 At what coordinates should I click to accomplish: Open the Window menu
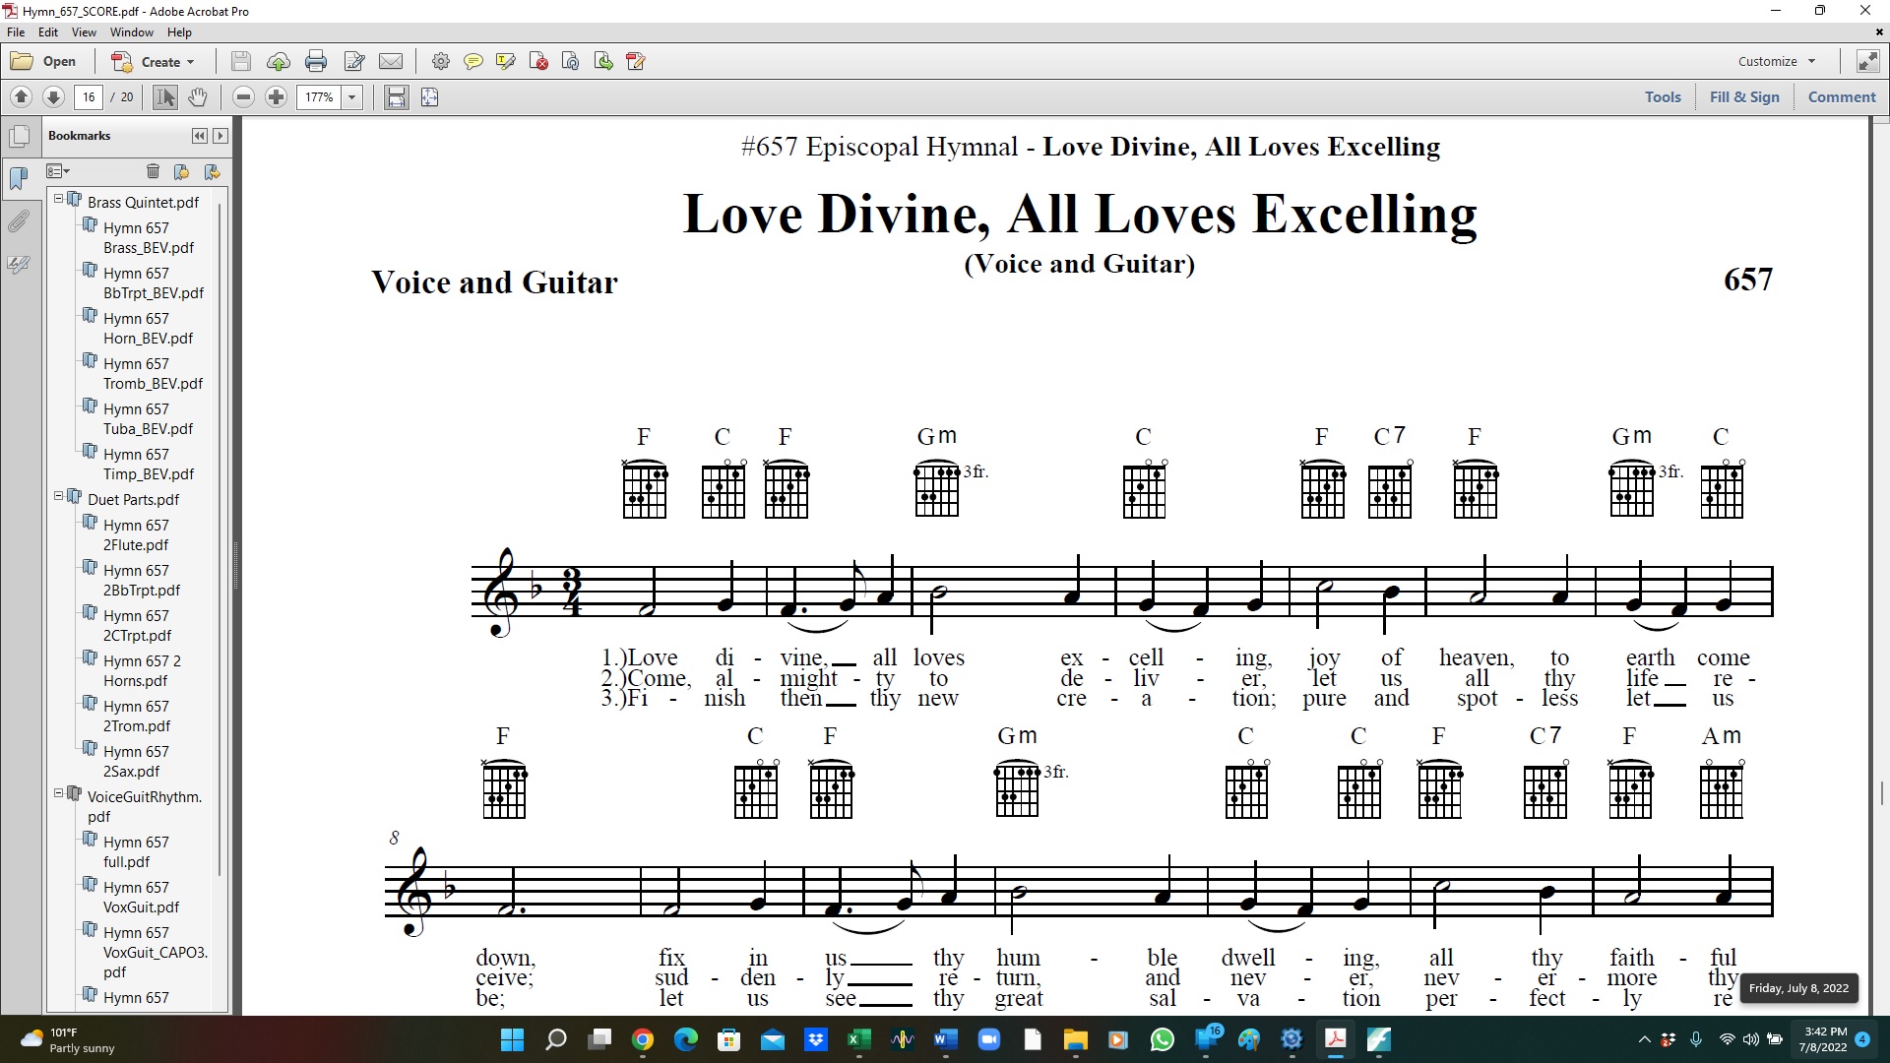131,32
